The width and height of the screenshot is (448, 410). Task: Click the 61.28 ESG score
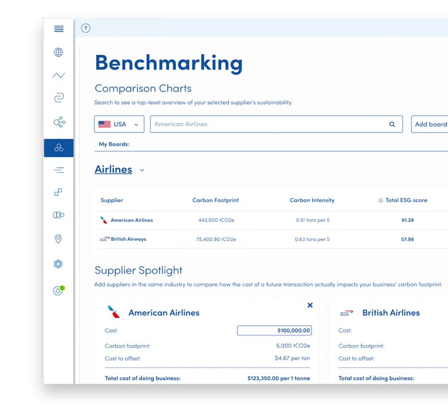pyautogui.click(x=408, y=220)
